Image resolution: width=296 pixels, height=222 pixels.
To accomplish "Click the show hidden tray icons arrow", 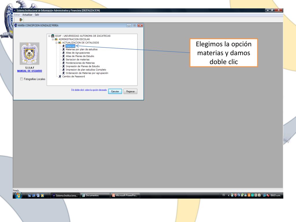I will tap(229, 195).
